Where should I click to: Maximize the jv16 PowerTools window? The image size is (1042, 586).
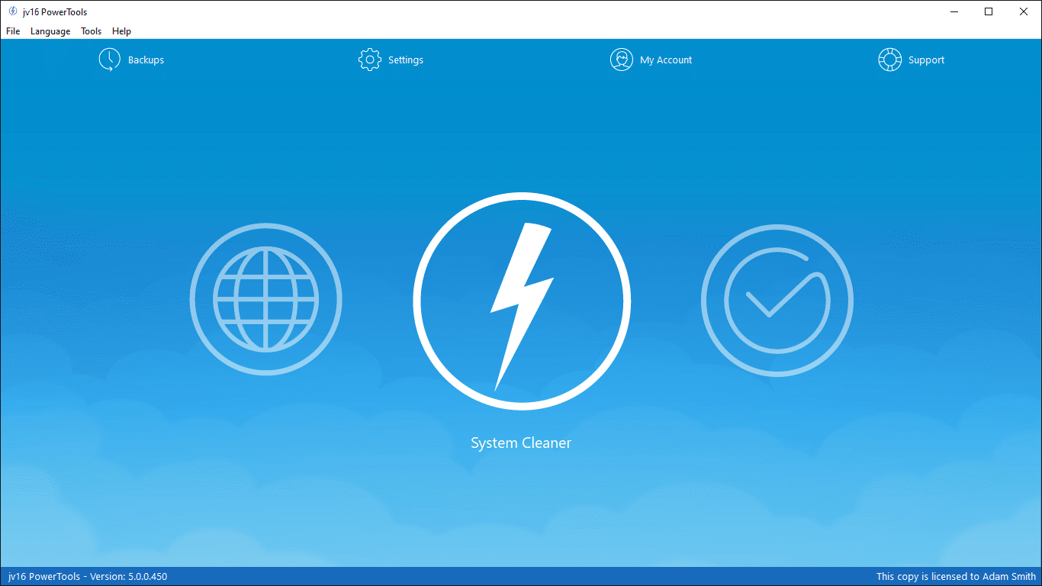[x=989, y=11]
